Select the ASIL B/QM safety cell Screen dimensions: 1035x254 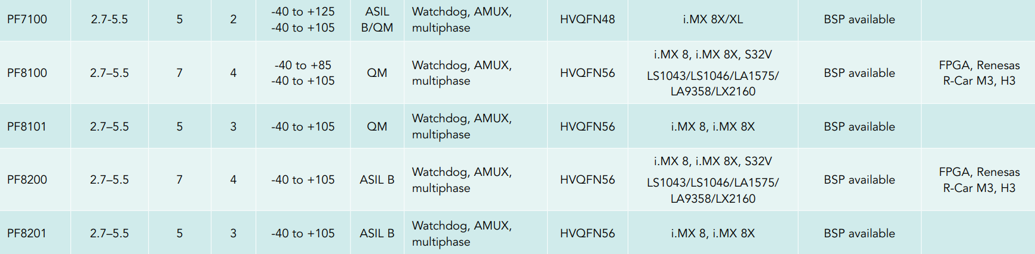pyautogui.click(x=377, y=19)
